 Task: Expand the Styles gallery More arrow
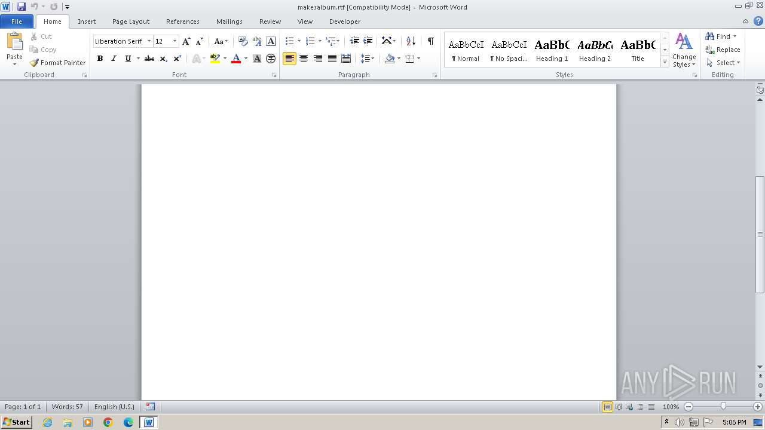[665, 62]
